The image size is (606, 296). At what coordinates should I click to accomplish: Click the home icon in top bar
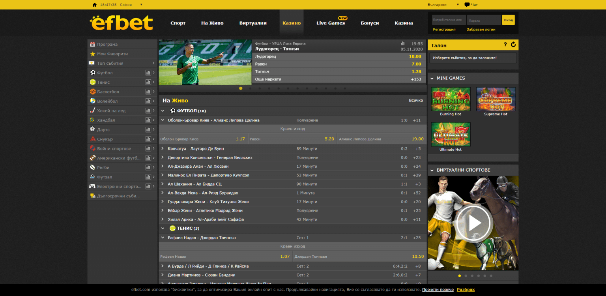[94, 5]
